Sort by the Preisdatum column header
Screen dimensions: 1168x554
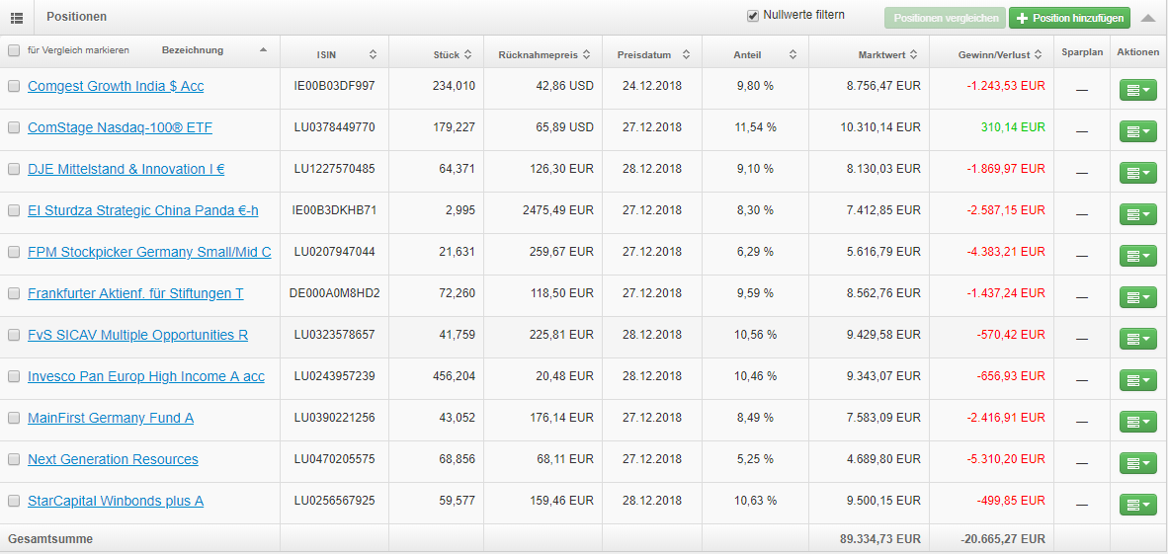click(643, 54)
